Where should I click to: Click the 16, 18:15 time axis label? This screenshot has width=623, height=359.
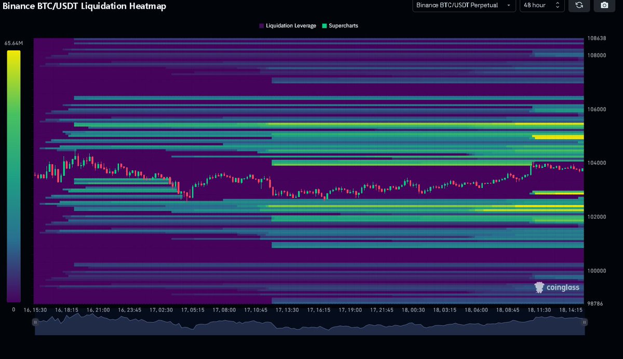pyautogui.click(x=67, y=310)
